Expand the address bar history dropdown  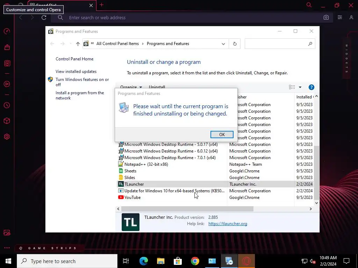point(223,44)
